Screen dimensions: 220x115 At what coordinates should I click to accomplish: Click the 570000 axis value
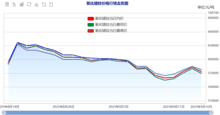tap(213, 73)
